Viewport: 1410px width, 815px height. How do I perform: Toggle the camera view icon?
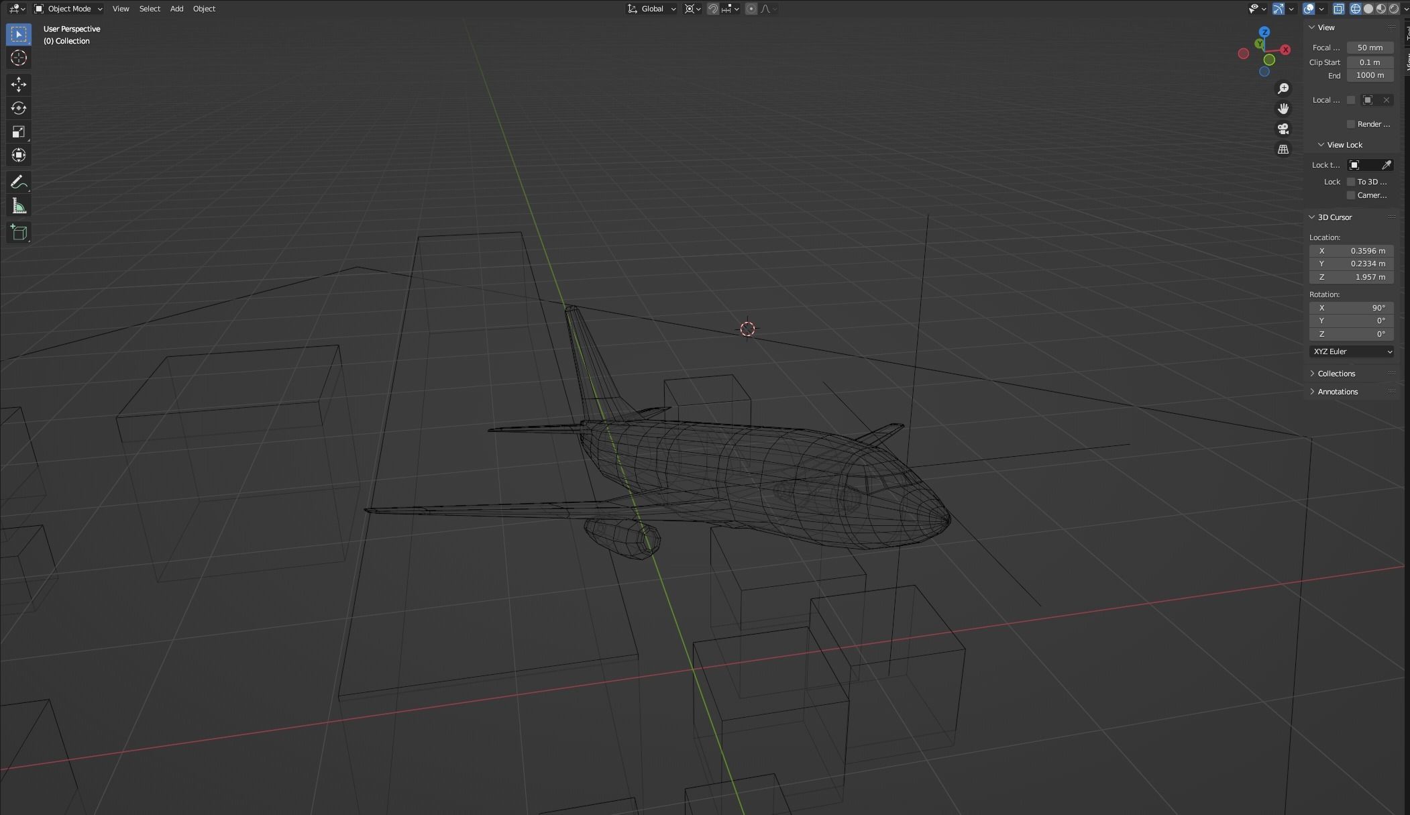coord(1283,129)
